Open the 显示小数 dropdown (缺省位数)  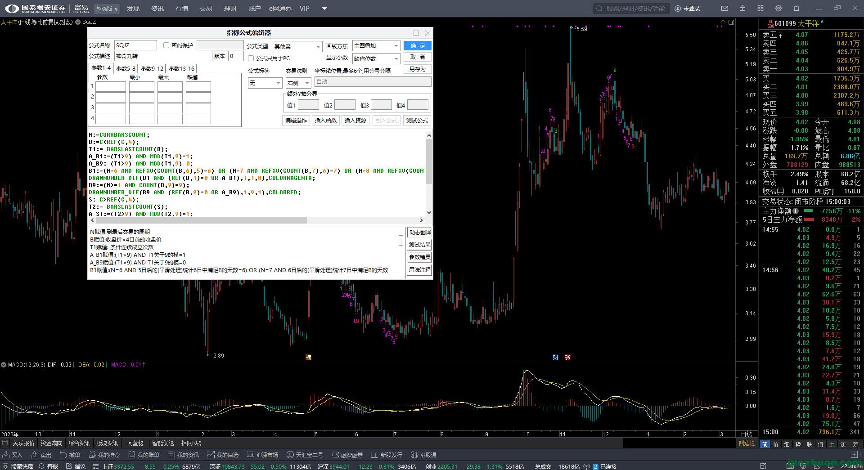point(376,58)
